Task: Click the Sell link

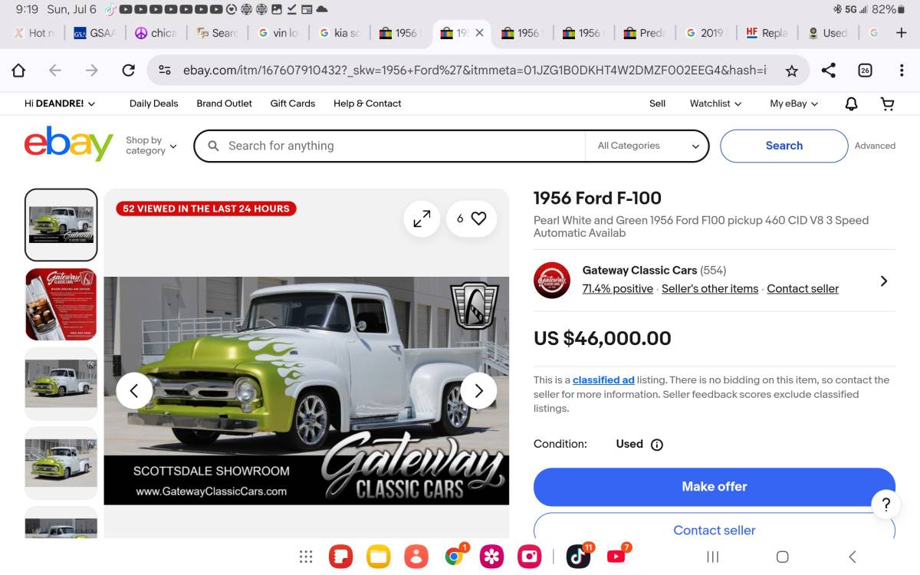Action: [x=658, y=103]
